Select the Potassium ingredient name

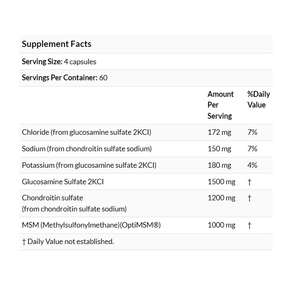pyautogui.click(x=89, y=165)
